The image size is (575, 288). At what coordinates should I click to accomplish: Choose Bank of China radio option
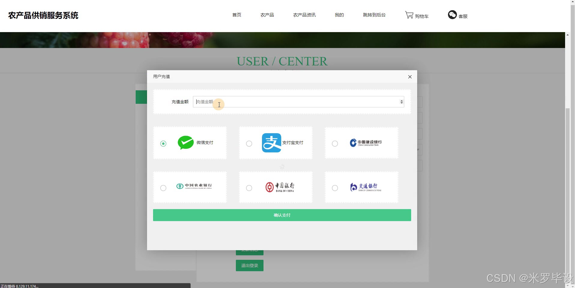click(x=249, y=188)
